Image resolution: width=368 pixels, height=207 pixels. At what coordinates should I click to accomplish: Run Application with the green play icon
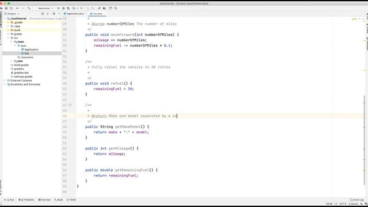(59, 8)
